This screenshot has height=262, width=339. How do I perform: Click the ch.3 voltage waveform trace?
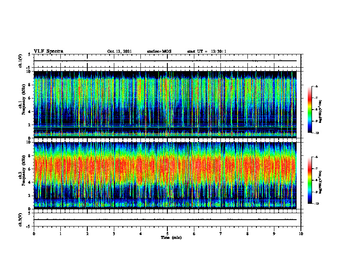click(165, 220)
